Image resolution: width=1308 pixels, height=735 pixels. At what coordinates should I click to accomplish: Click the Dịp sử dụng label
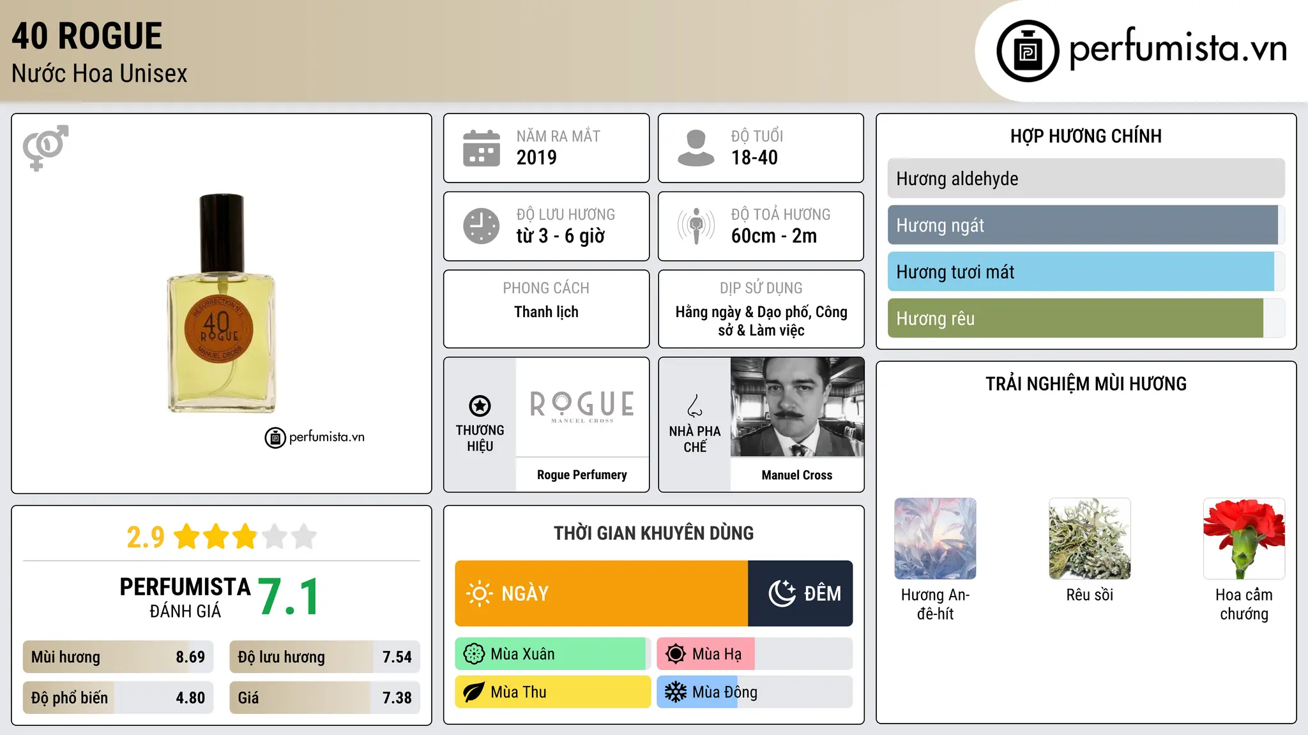[761, 288]
